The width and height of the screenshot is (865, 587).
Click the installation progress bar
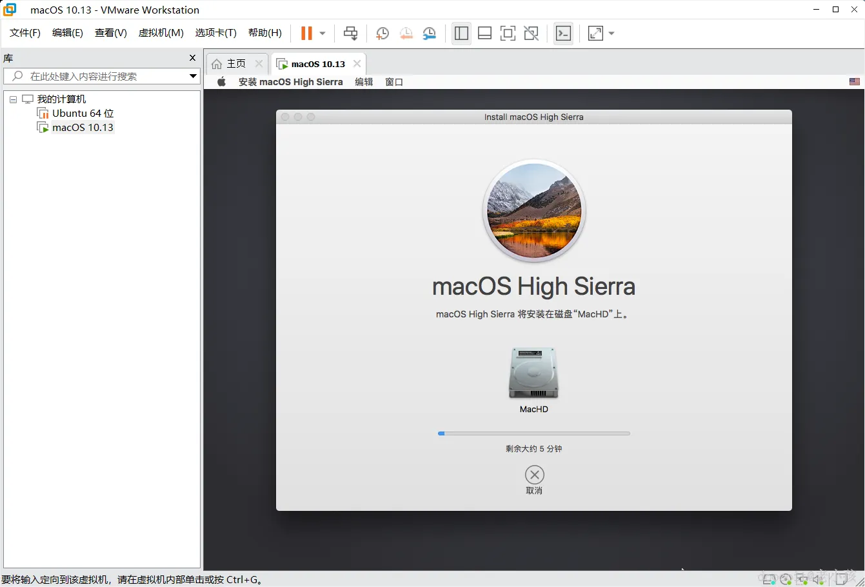pyautogui.click(x=534, y=433)
